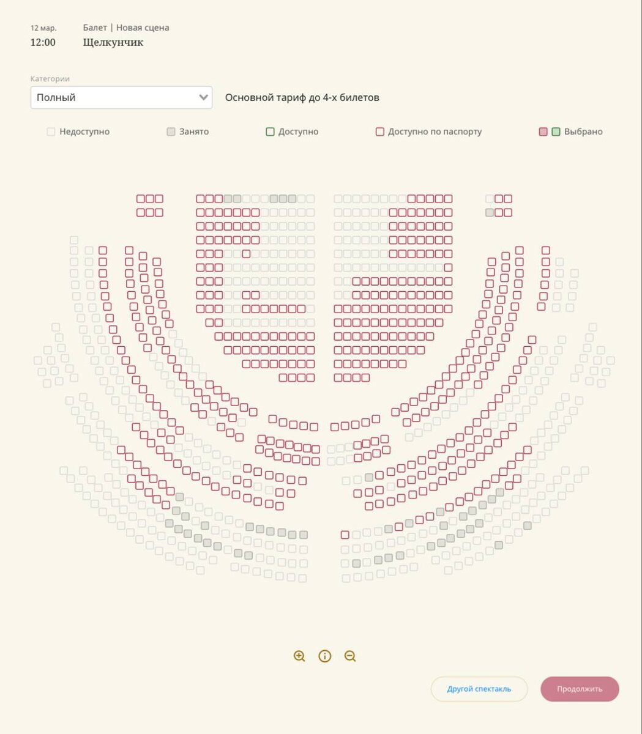Open the seating map info icon
This screenshot has width=642, height=734.
point(325,656)
